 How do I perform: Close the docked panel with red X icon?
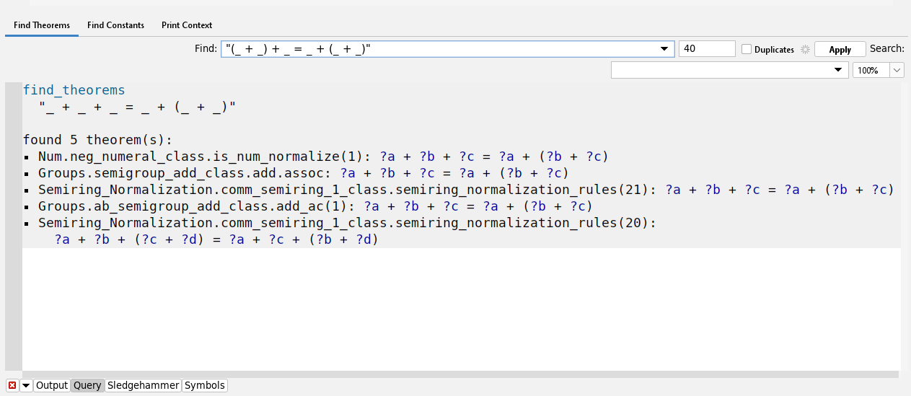12,386
